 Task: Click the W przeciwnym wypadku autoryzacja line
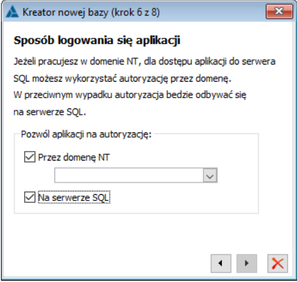pyautogui.click(x=130, y=95)
